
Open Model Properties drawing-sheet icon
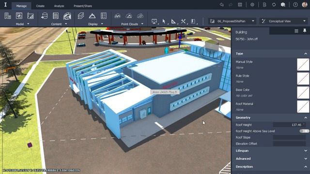31,16
